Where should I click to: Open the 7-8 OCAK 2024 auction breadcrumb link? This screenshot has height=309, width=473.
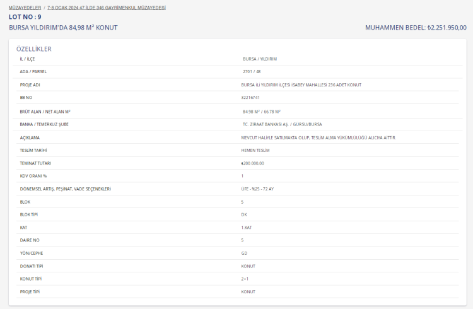[x=106, y=8]
